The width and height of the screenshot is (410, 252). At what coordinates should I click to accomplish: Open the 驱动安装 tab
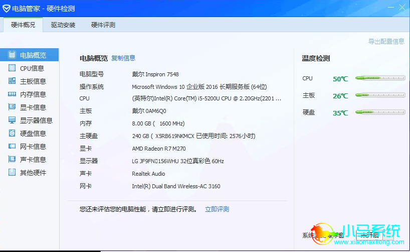[x=63, y=25]
